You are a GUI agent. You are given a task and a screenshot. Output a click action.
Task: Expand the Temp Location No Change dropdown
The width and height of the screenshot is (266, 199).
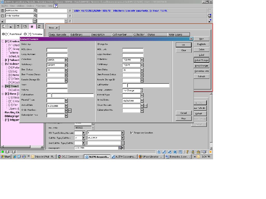pos(142,90)
